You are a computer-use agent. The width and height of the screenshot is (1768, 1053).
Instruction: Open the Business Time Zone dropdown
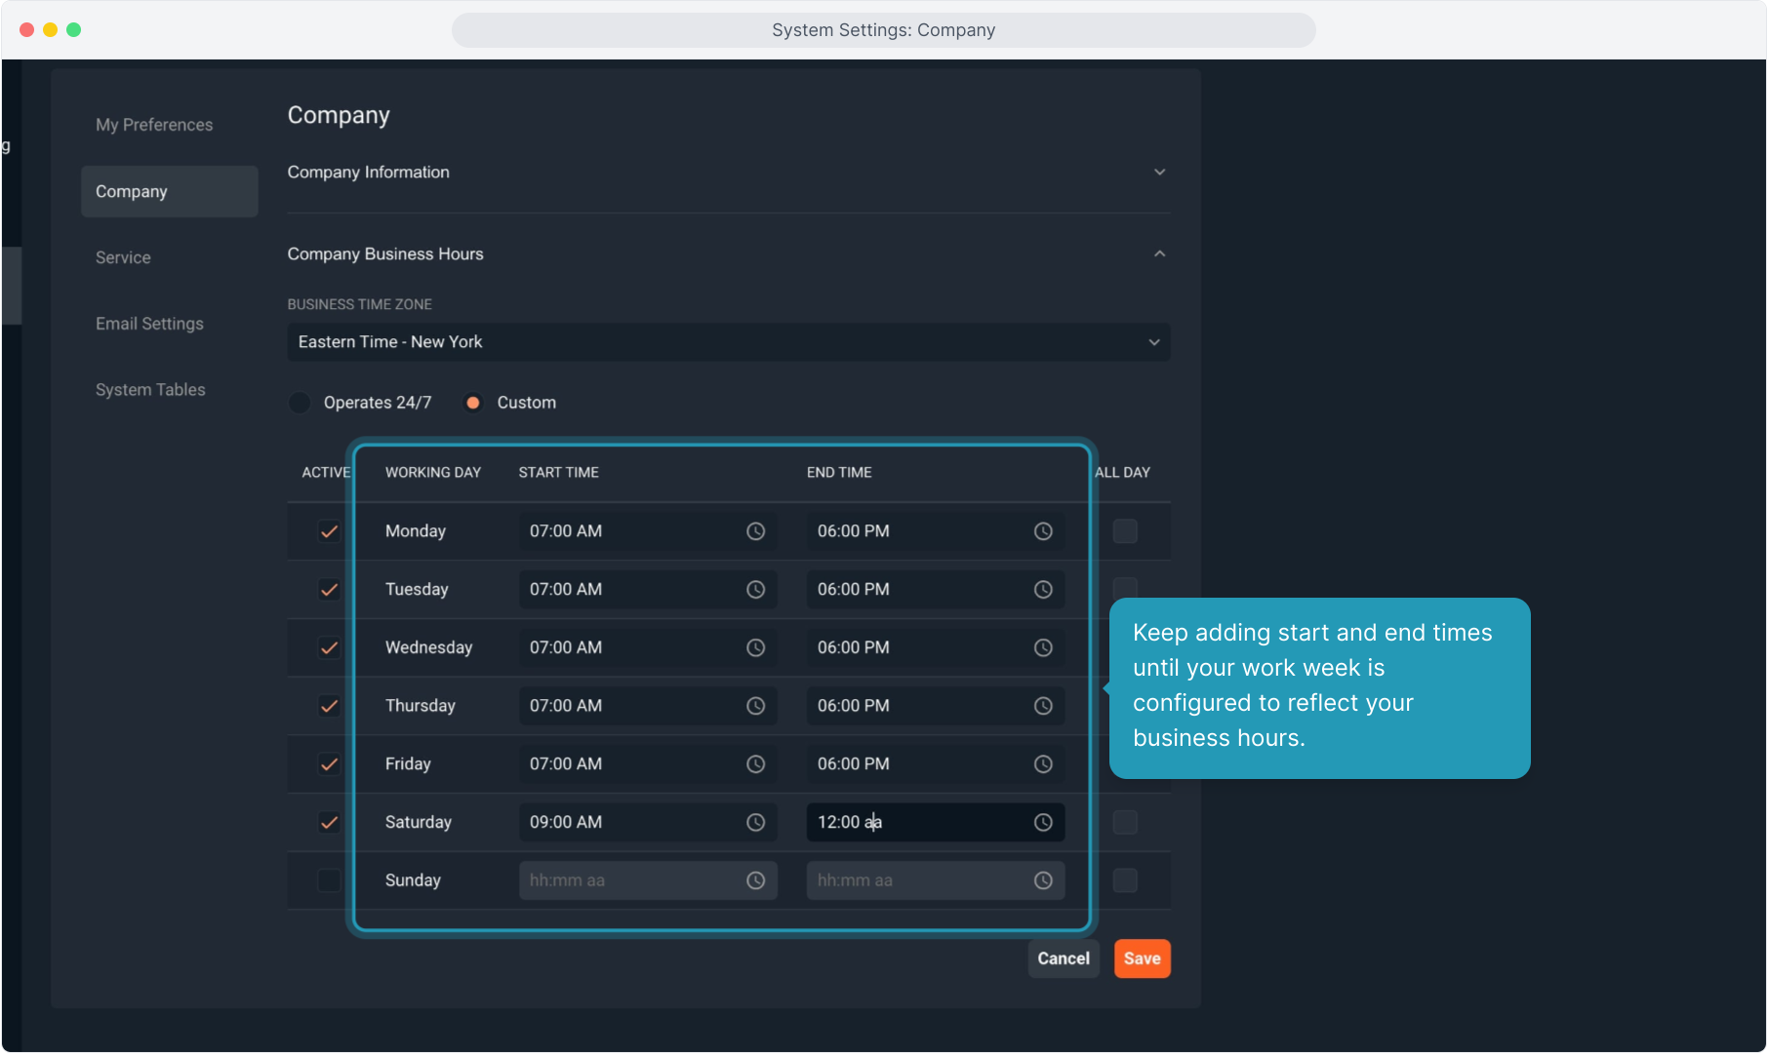[x=728, y=342]
